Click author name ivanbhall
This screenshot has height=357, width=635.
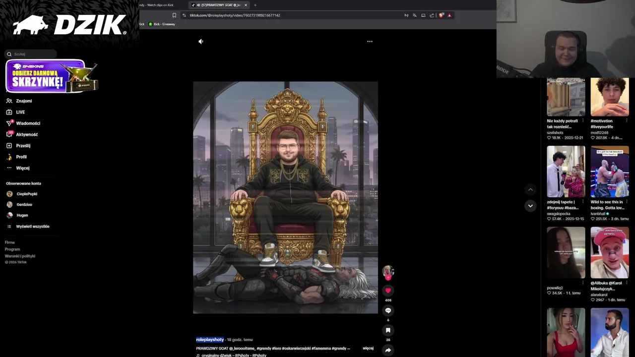coord(598,214)
